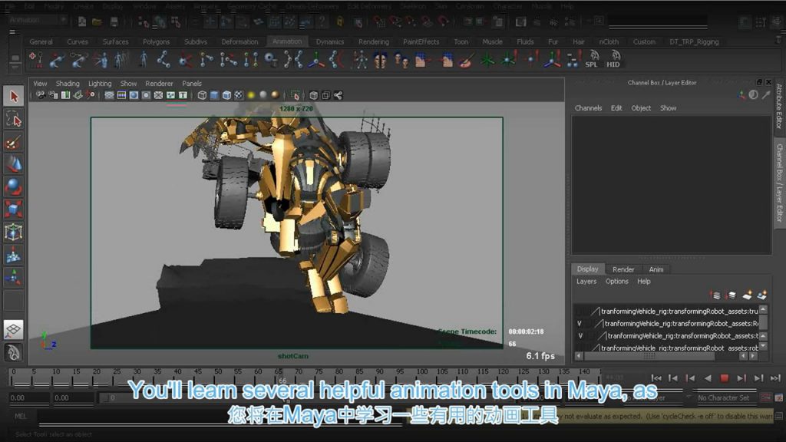Switch to the Render layer tab

tap(623, 269)
